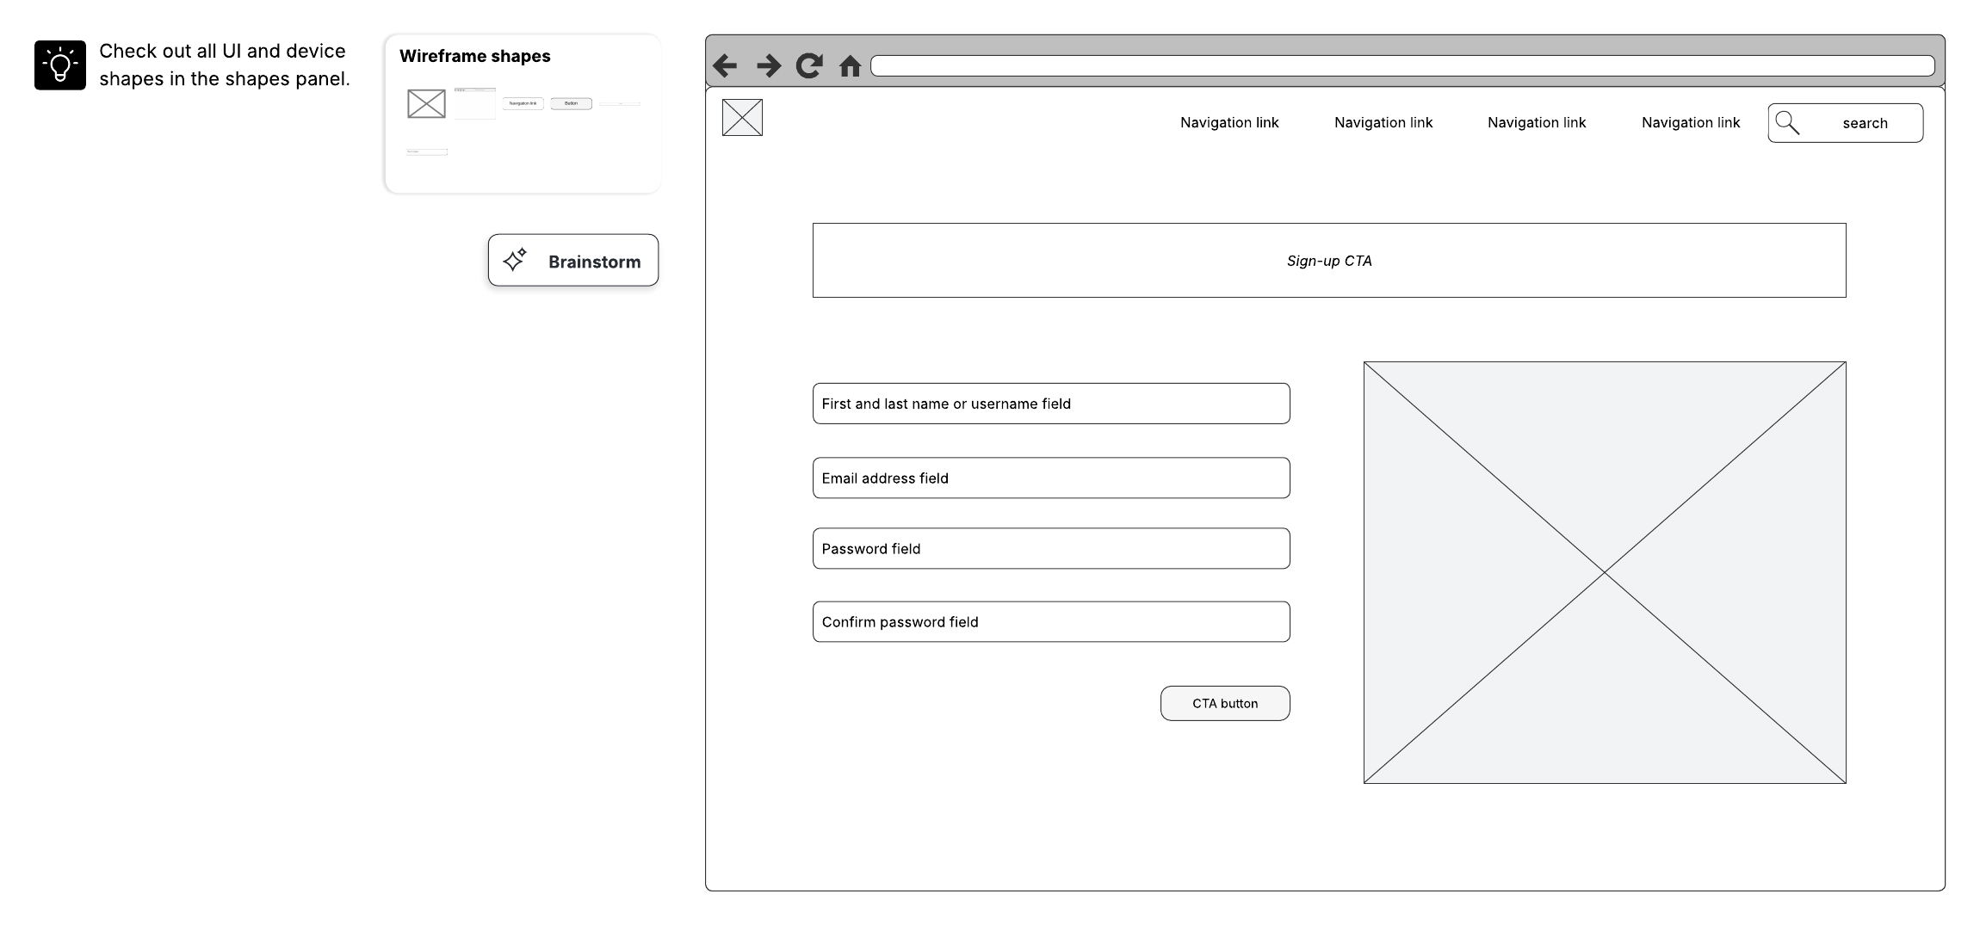
Task: Click the Confirm password field
Action: [x=1050, y=621]
